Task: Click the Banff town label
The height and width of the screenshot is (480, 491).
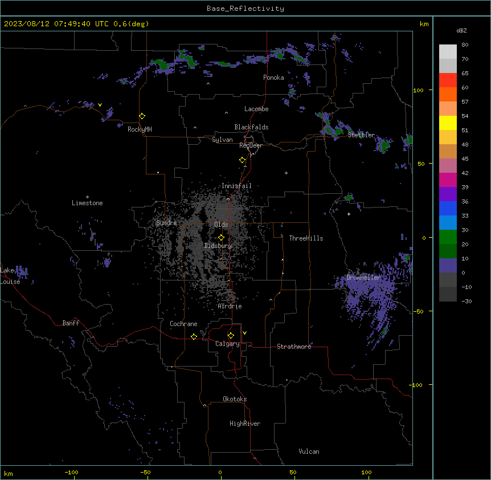Action: click(71, 323)
